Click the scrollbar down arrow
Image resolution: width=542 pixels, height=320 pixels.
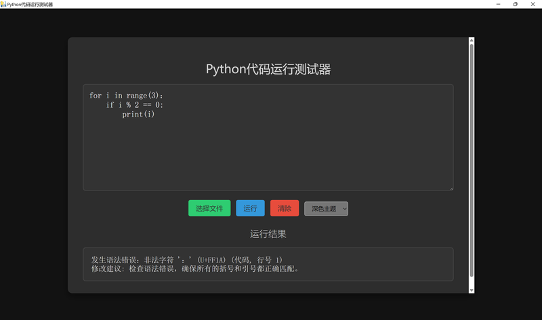pos(472,290)
